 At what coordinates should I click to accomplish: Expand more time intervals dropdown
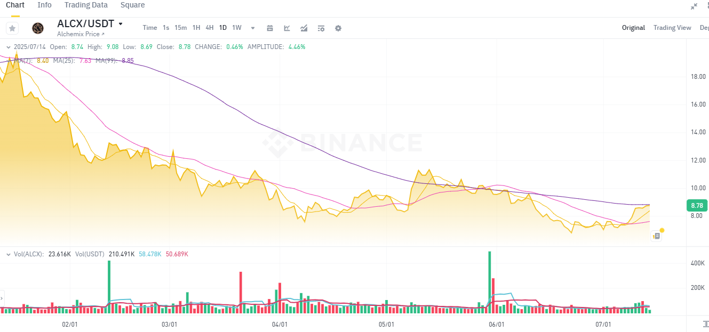click(253, 28)
